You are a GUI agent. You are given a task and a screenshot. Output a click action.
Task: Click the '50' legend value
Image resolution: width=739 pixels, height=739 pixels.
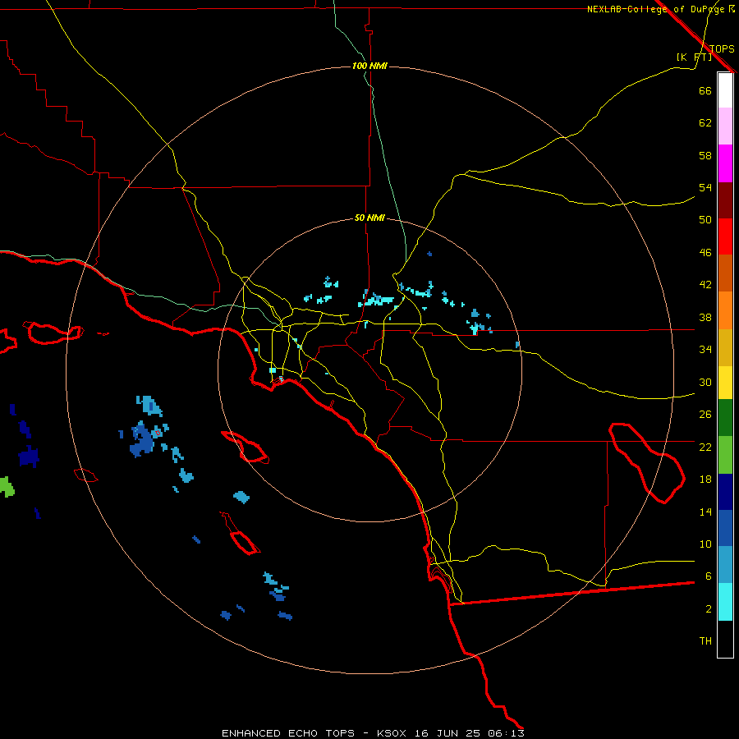point(705,220)
